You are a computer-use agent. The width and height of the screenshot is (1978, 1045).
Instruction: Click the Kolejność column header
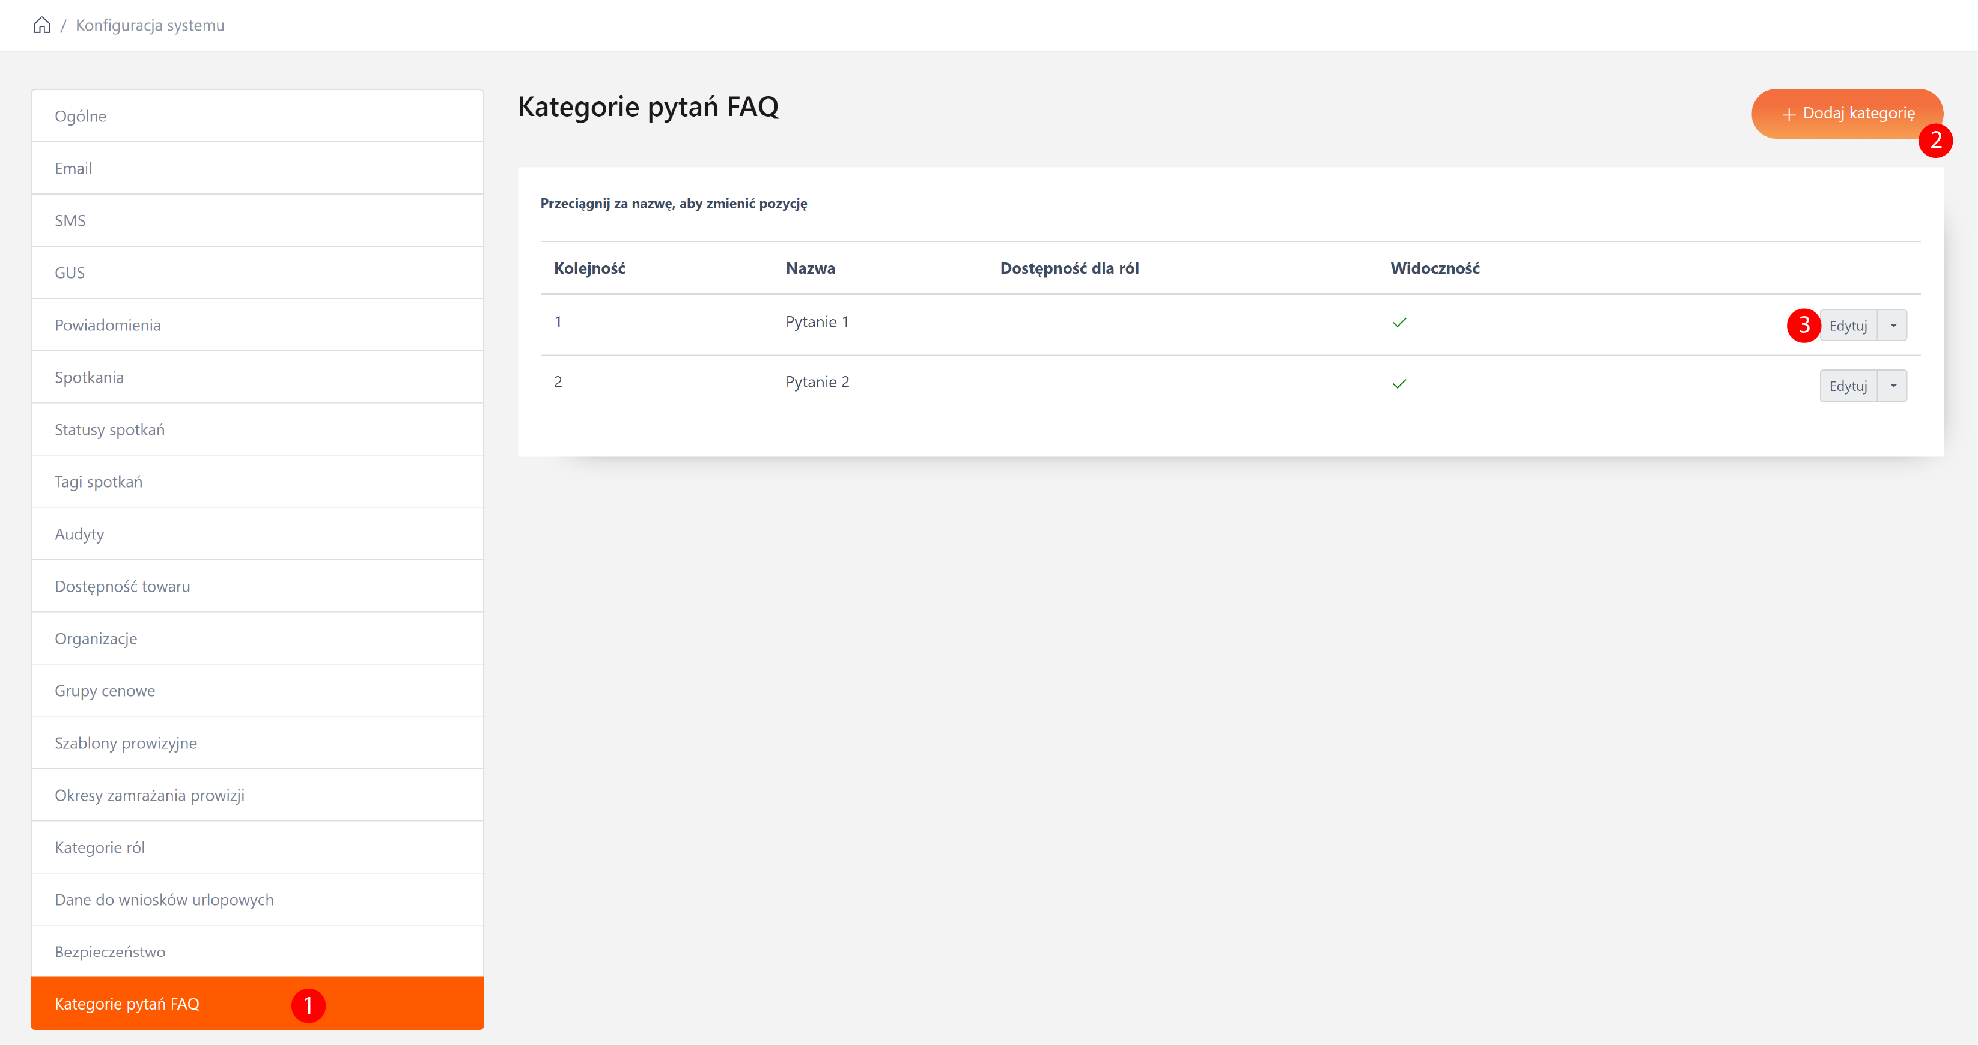pyautogui.click(x=589, y=268)
